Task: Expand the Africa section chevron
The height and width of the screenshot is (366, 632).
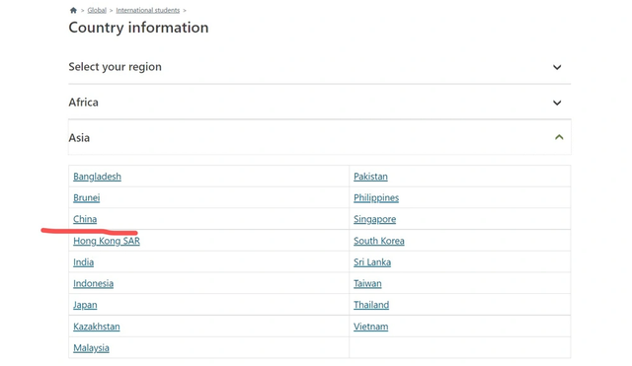Action: point(557,103)
